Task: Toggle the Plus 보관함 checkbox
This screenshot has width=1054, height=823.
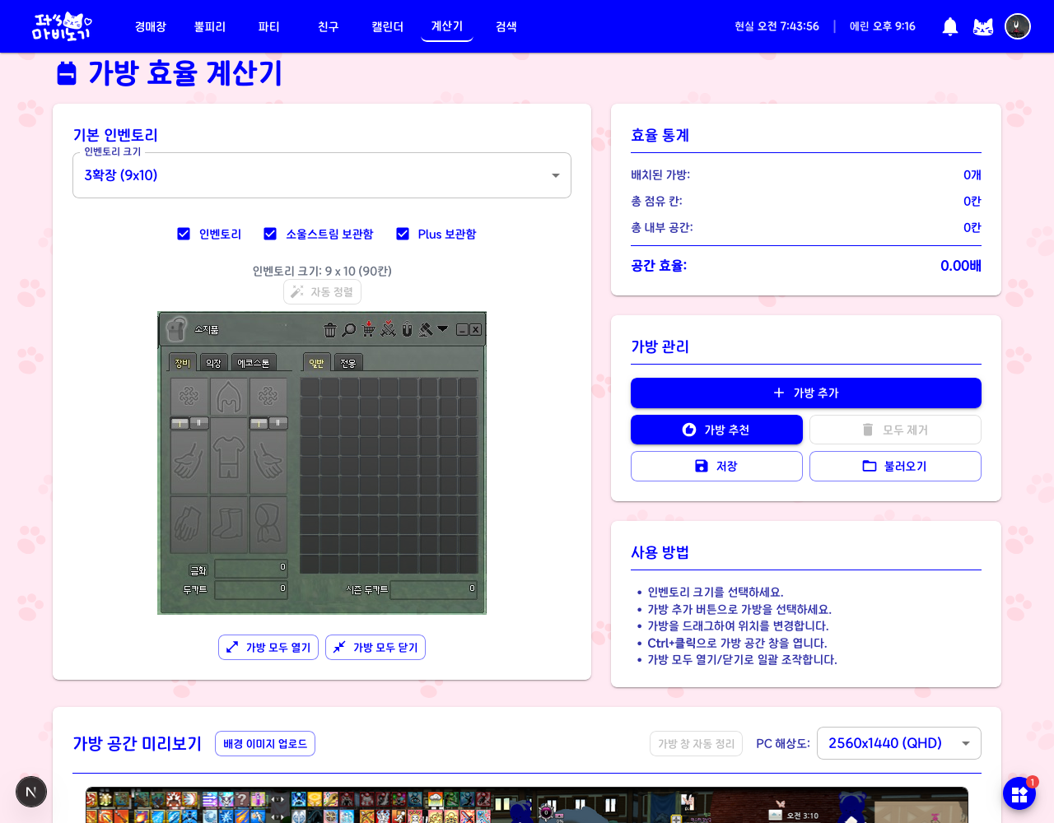Action: (403, 234)
